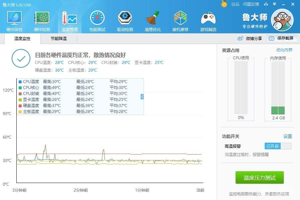Click the 保存截屏 camera button
Screen dimensions: 300x200
282,38
